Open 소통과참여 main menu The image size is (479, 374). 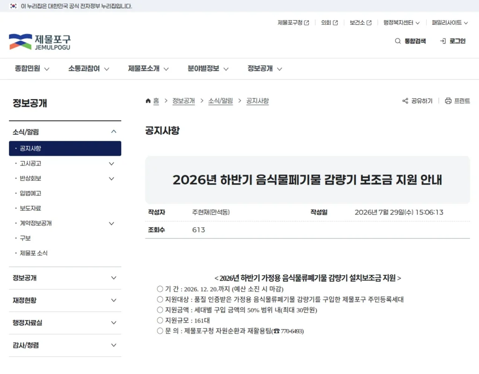coord(88,69)
